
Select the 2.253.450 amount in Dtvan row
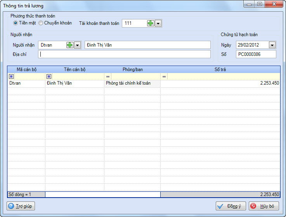coord(220,83)
